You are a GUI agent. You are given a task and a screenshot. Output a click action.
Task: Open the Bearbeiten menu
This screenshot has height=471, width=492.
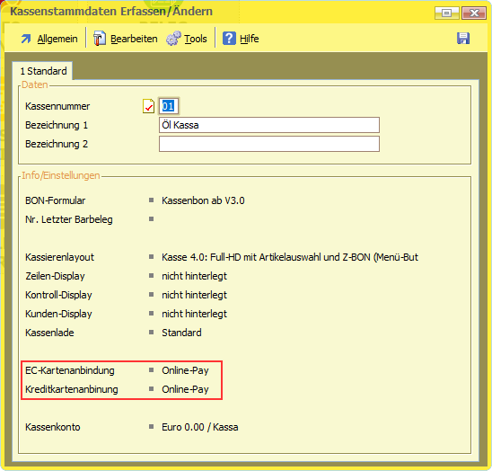click(134, 39)
